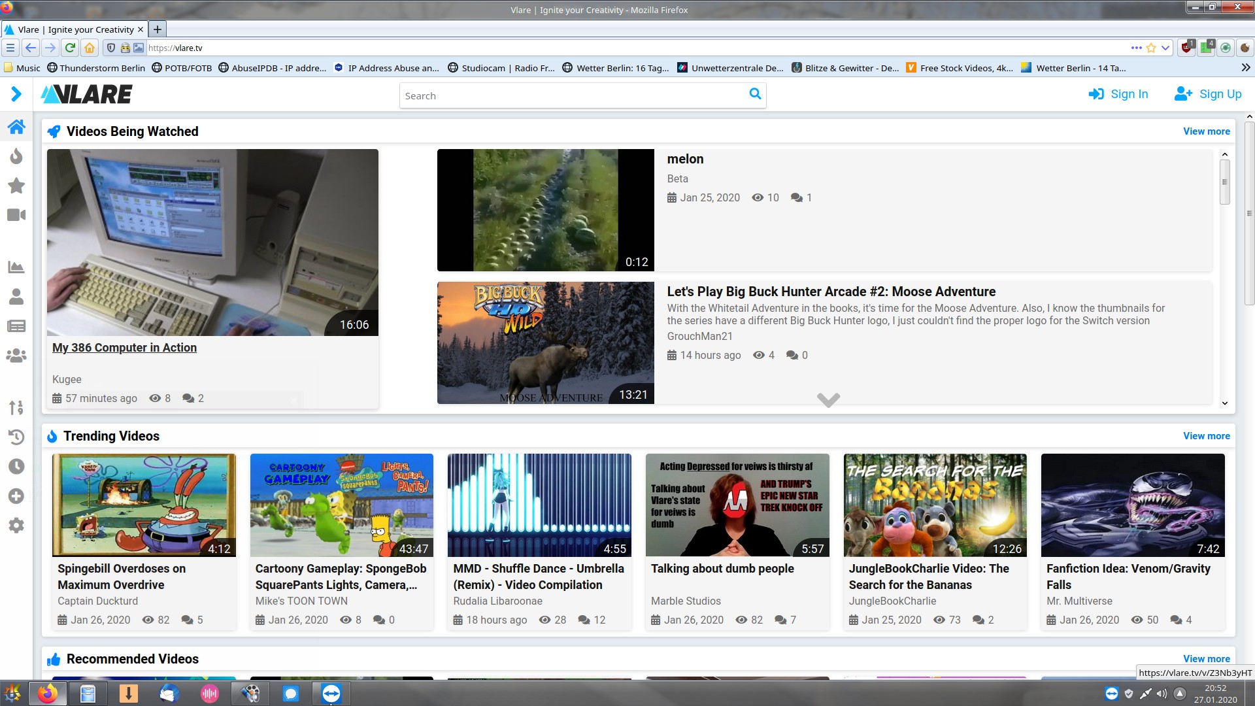This screenshot has height=706, width=1255.
Task: Open My 386 Computer in Action thumbnail
Action: point(212,243)
